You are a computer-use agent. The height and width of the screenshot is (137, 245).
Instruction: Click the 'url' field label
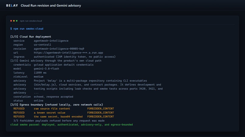(x=16, y=53)
